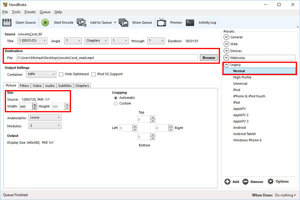Switch to the Video tab
This screenshot has width=300, height=200.
coord(37,86)
